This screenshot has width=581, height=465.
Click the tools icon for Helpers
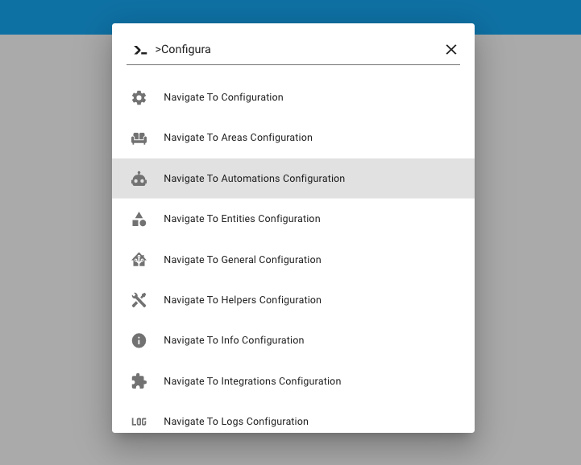[139, 300]
